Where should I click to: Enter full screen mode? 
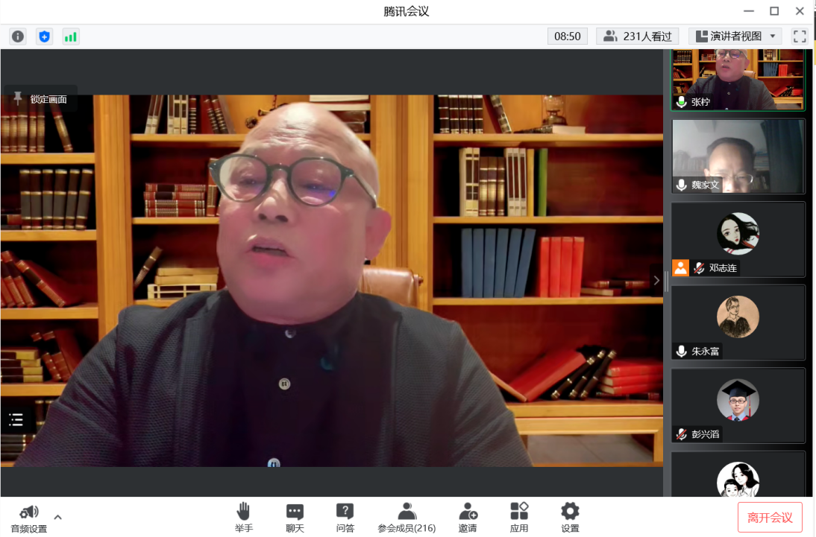pos(800,36)
